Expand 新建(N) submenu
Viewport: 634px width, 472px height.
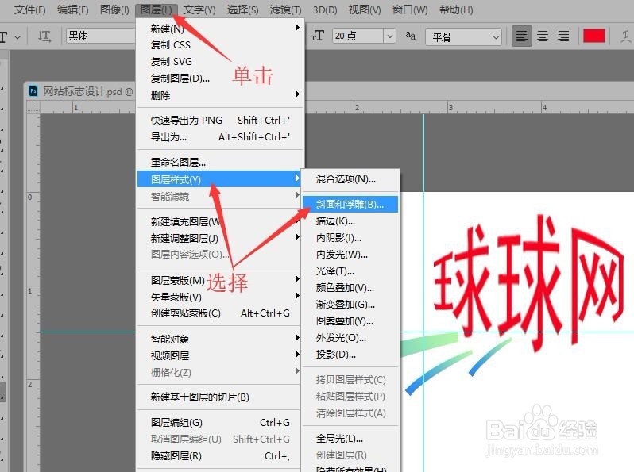pos(220,29)
